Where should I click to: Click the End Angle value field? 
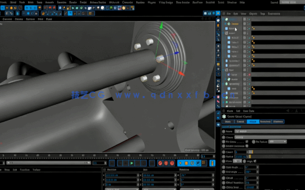pos(251,172)
